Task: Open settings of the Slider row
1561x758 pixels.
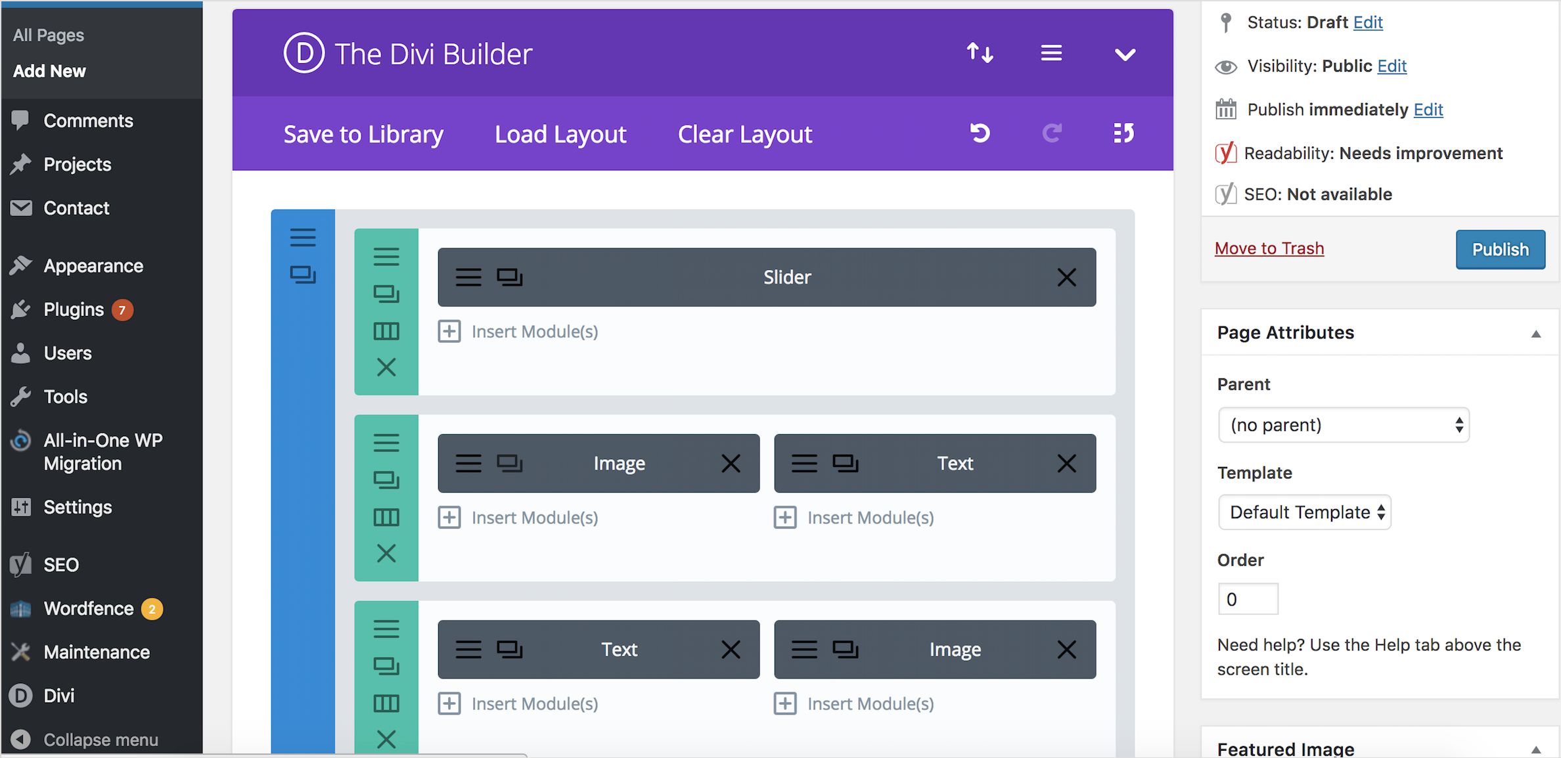Action: (386, 256)
